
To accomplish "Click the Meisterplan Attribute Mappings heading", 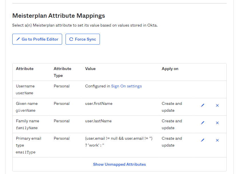I will [x=59, y=16].
